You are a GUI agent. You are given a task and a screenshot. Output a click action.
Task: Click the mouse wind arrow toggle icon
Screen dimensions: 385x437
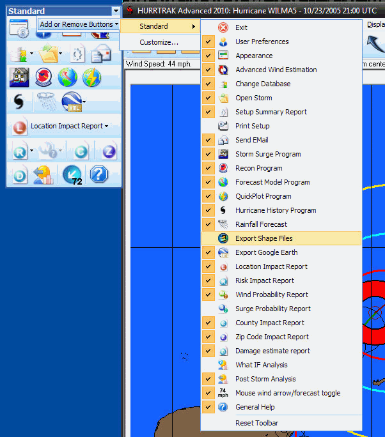coord(72,174)
